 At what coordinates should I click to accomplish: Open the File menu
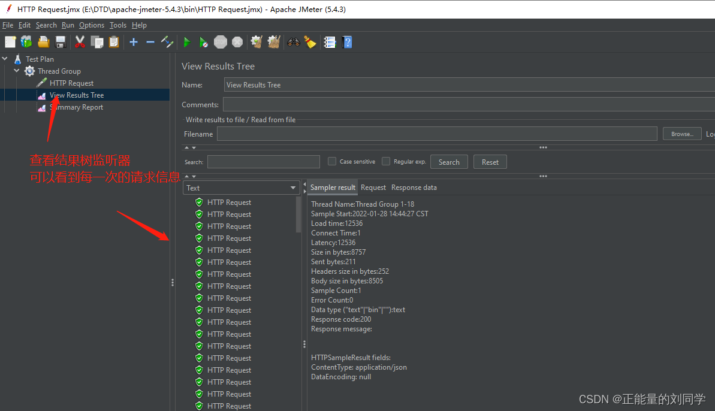coord(8,25)
